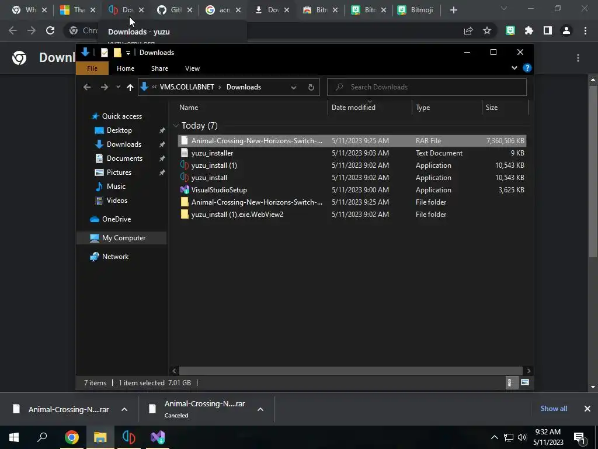Open Chrome profile icon
598x449 pixels.
pos(566,30)
